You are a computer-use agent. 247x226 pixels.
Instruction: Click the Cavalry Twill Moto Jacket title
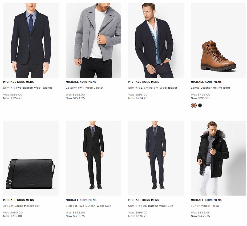(x=84, y=88)
